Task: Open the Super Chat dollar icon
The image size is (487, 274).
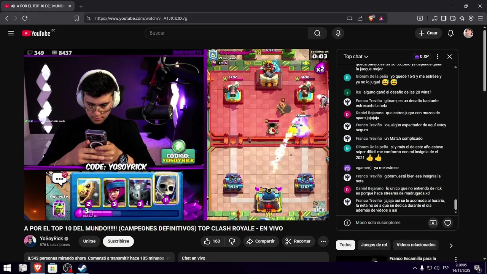Action: pyautogui.click(x=433, y=223)
